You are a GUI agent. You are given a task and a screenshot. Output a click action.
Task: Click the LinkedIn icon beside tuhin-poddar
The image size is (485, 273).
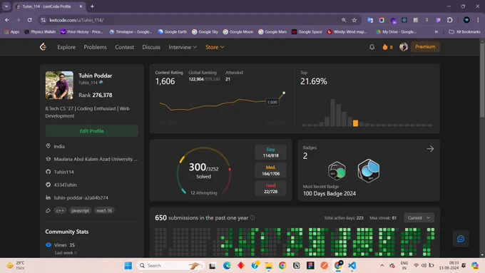[x=48, y=197]
